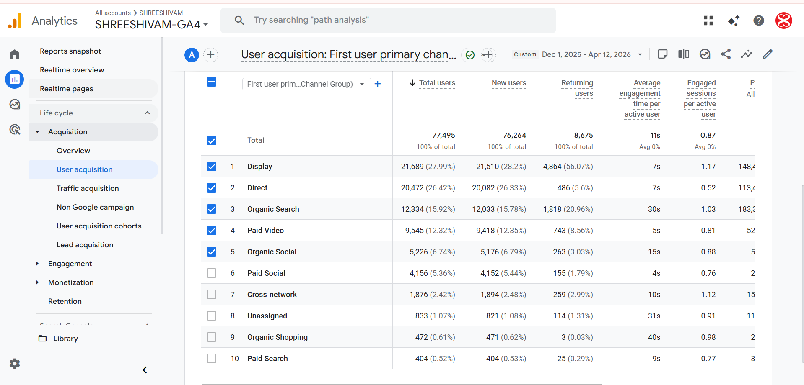Collapse the Life cycle section
The height and width of the screenshot is (385, 804).
point(147,113)
